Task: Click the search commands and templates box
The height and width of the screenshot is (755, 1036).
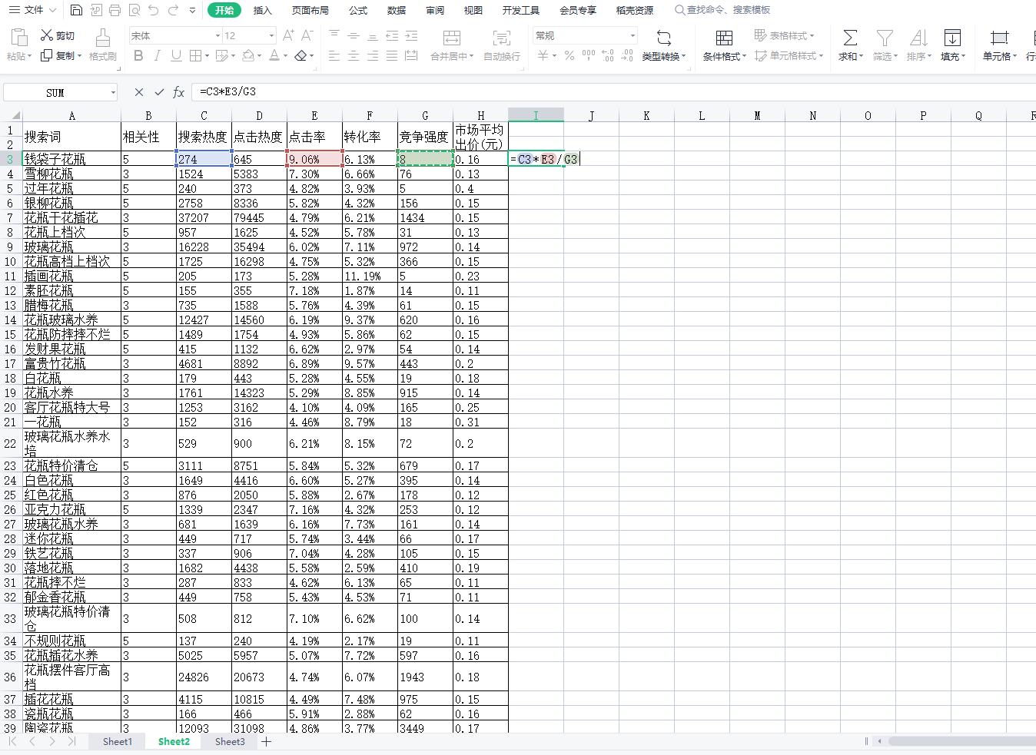Action: coord(727,10)
